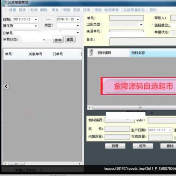176x176 pixels.
Task: Open the end date 2016-11-12 filter dropdown
Action: 78,19
